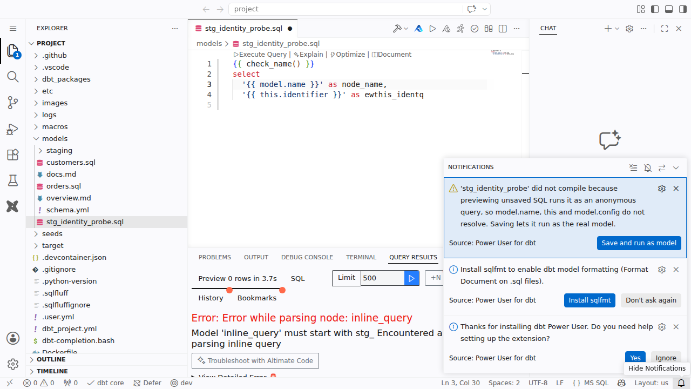
Task: Click the hamburger application menu
Action: pyautogui.click(x=13, y=28)
